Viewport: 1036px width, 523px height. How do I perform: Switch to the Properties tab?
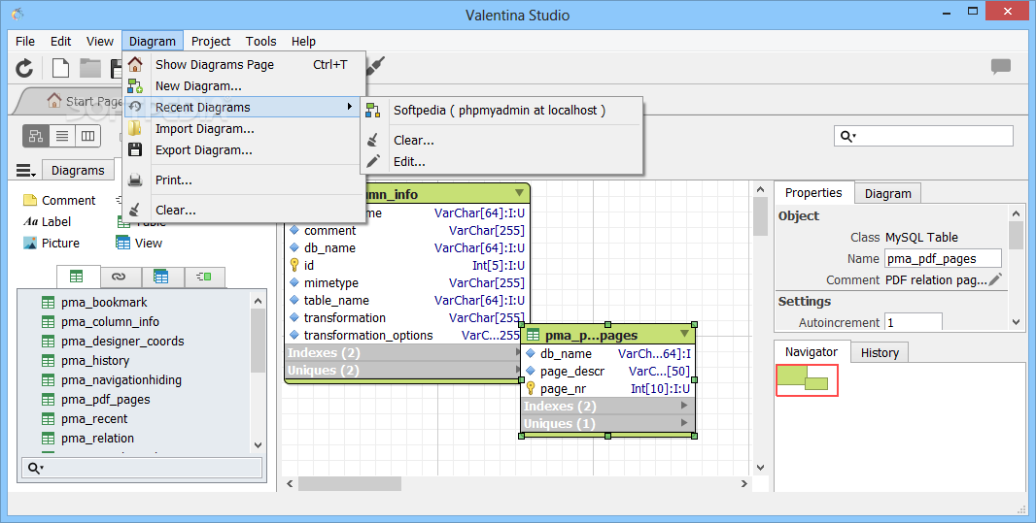click(813, 193)
